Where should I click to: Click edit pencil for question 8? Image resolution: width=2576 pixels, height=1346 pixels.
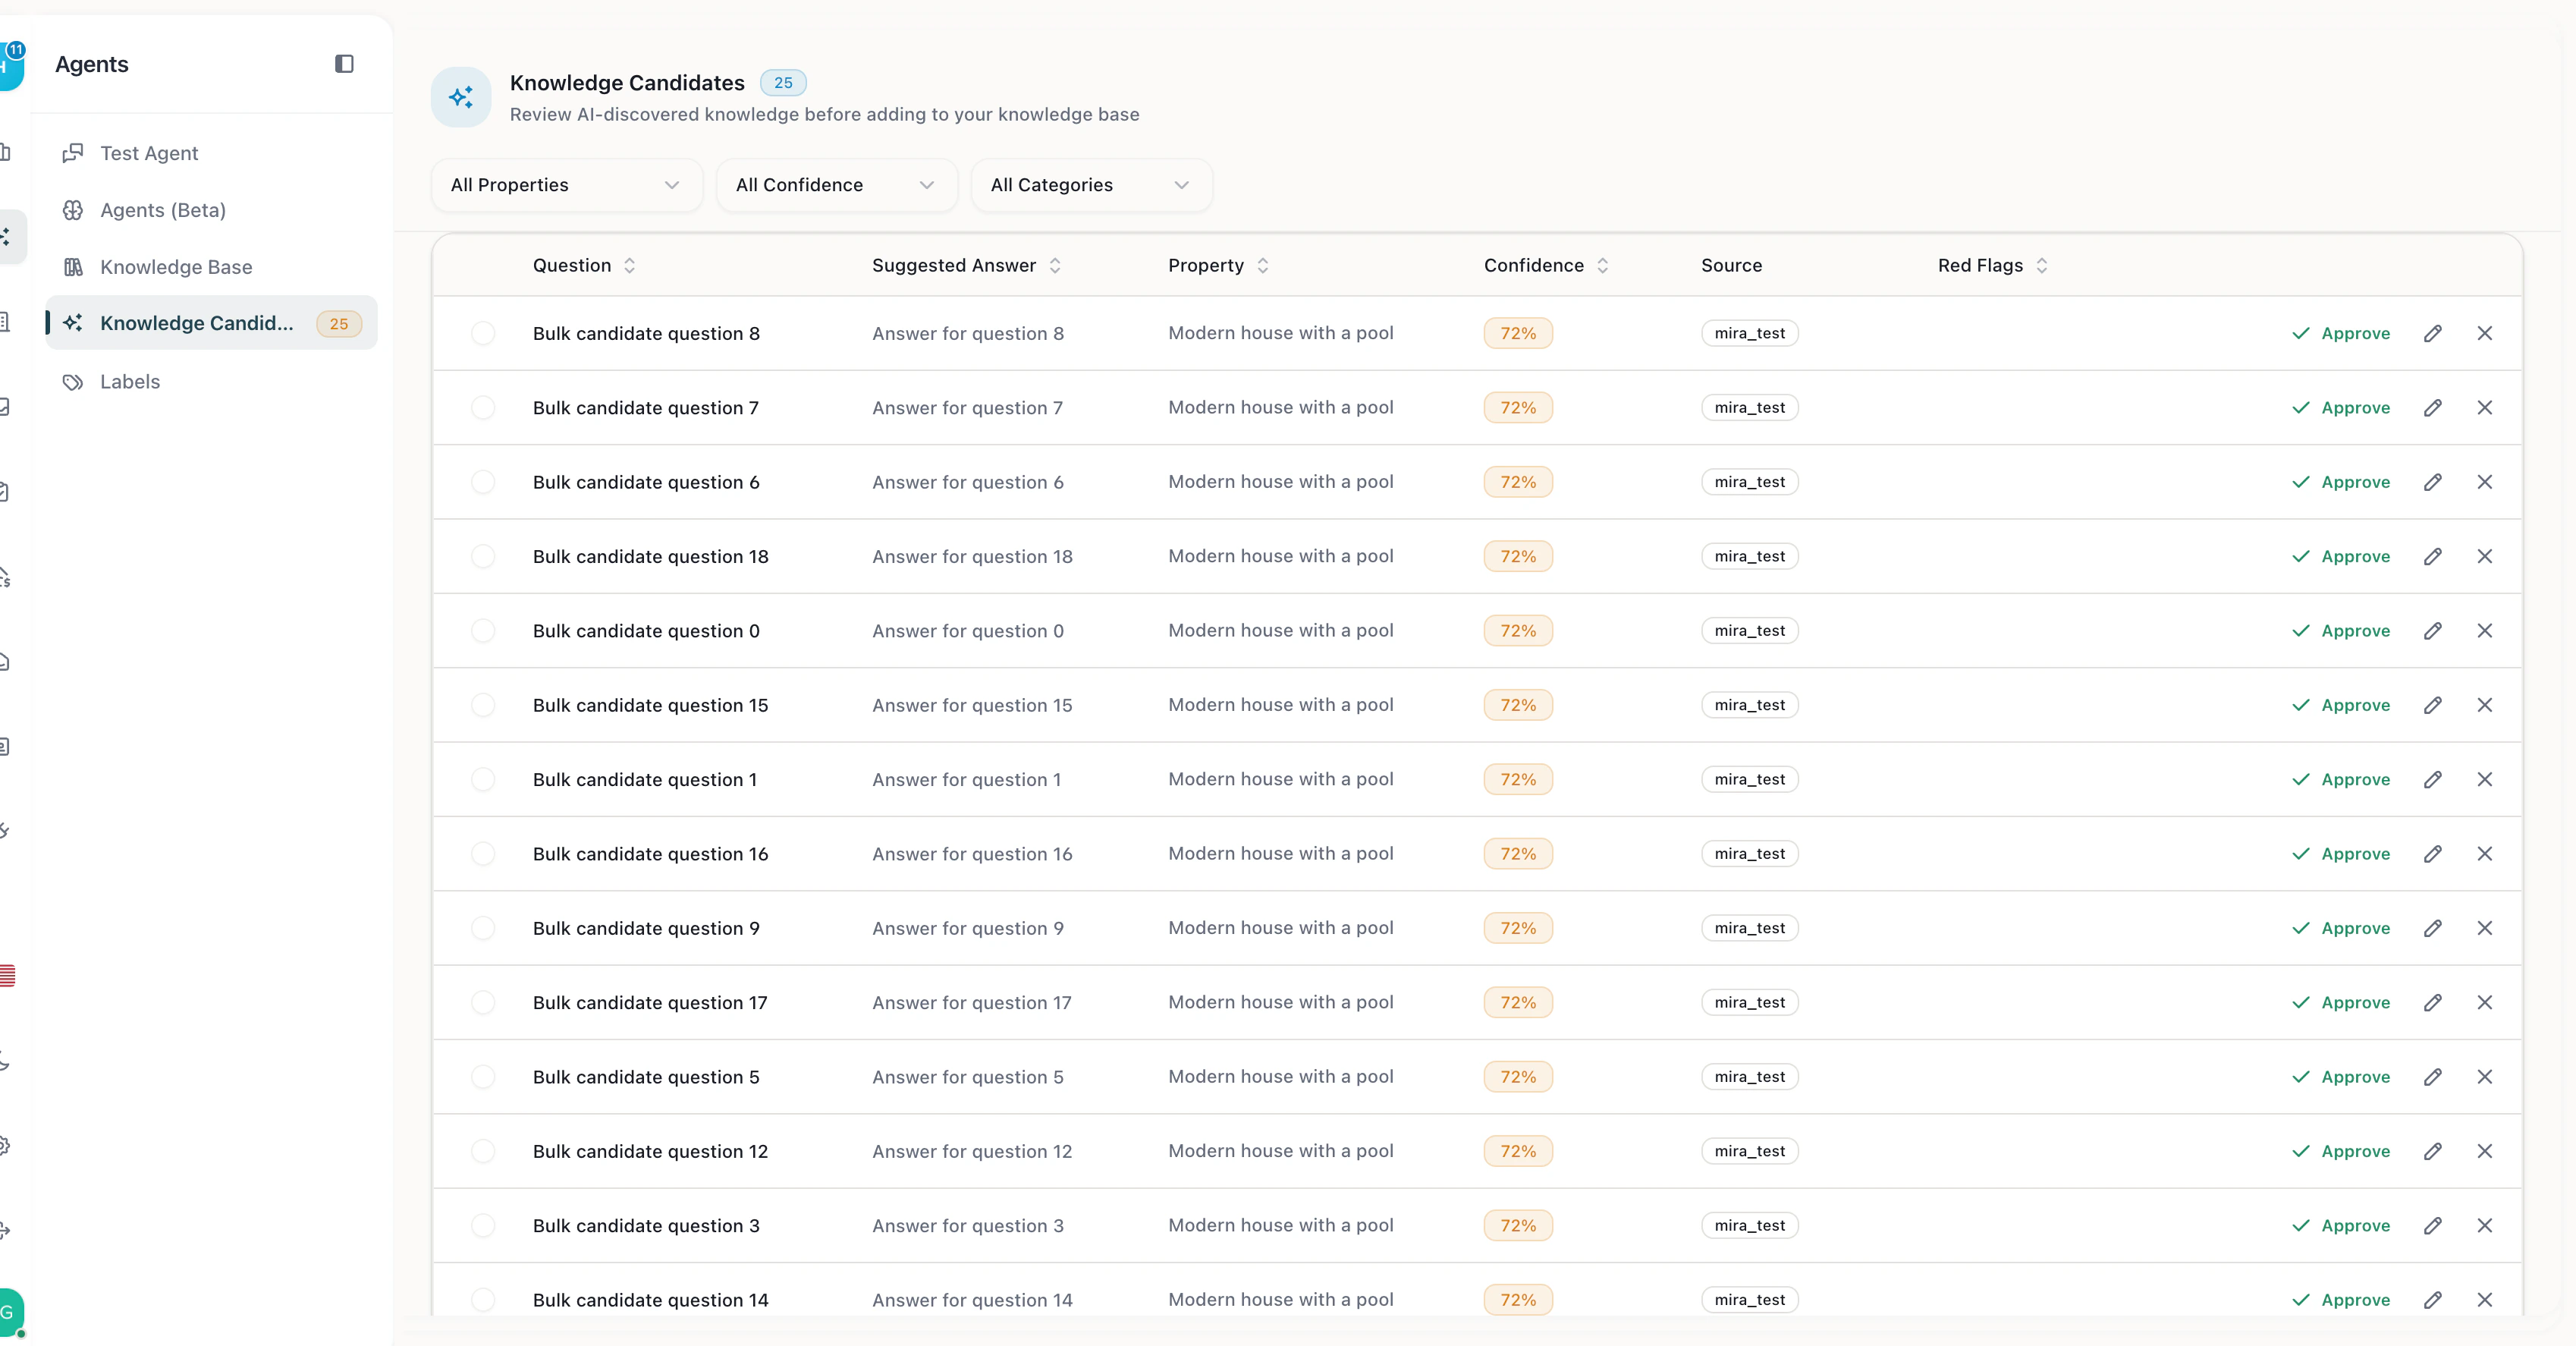[2433, 333]
